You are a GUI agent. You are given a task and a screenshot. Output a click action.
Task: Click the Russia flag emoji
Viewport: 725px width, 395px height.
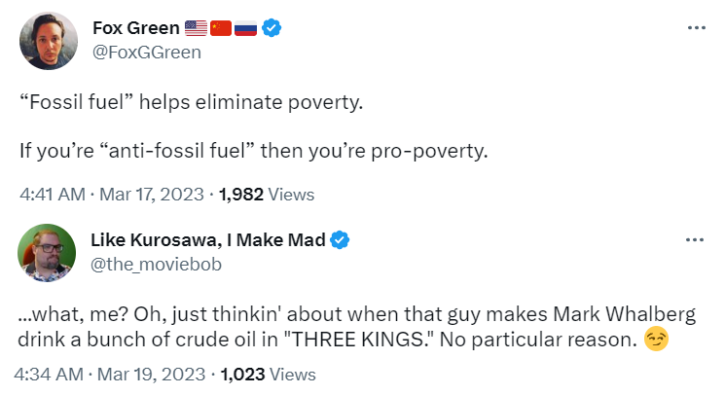245,28
